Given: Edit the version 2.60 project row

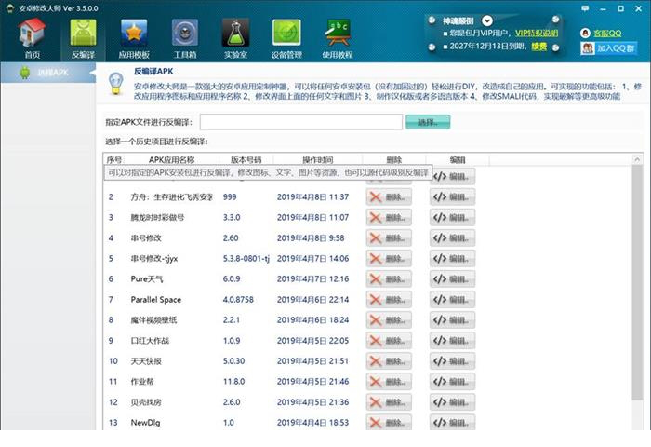Looking at the screenshot, I should [x=452, y=237].
